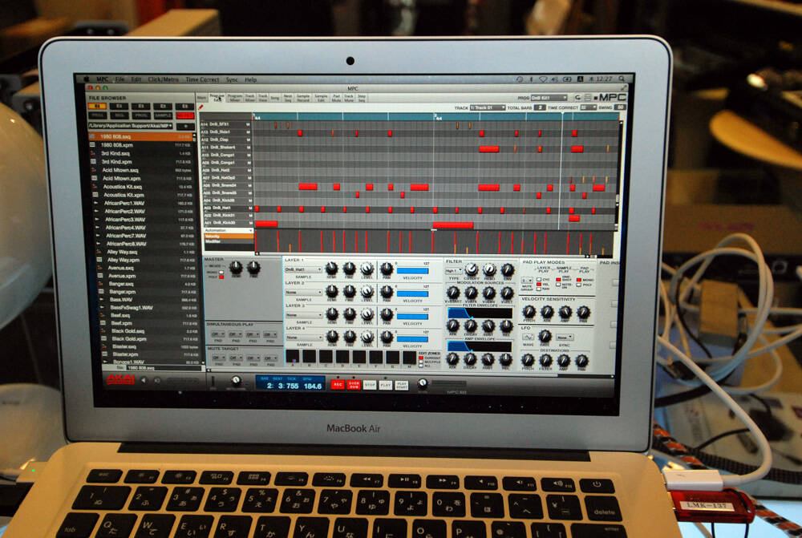
Task: Click the Layer 1 velocity range bar
Action: click(x=413, y=271)
